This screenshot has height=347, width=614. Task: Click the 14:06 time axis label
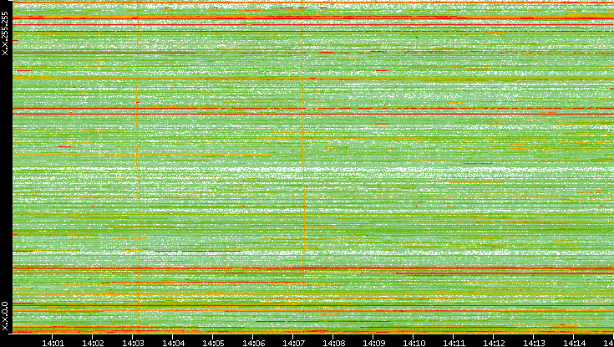tap(253, 343)
